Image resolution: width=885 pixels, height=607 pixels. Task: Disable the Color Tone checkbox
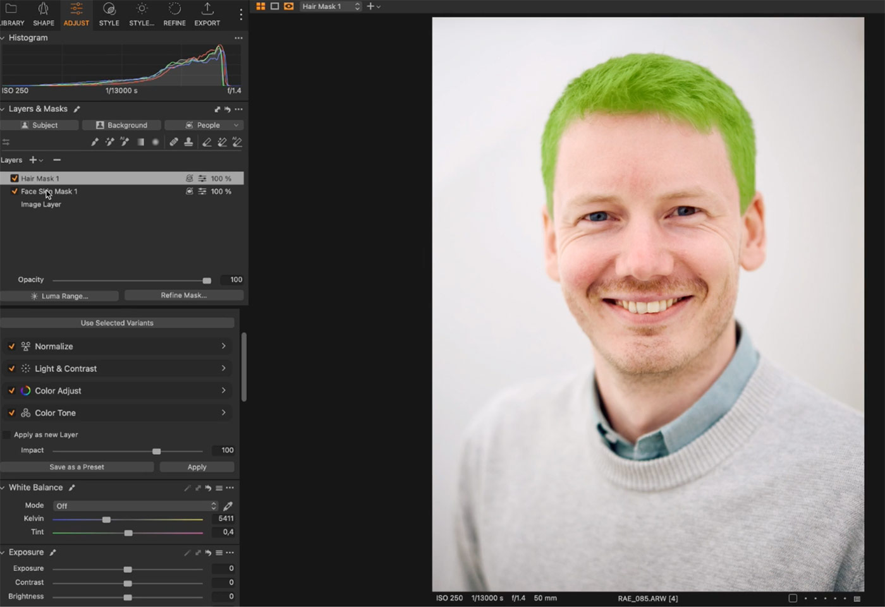[11, 412]
